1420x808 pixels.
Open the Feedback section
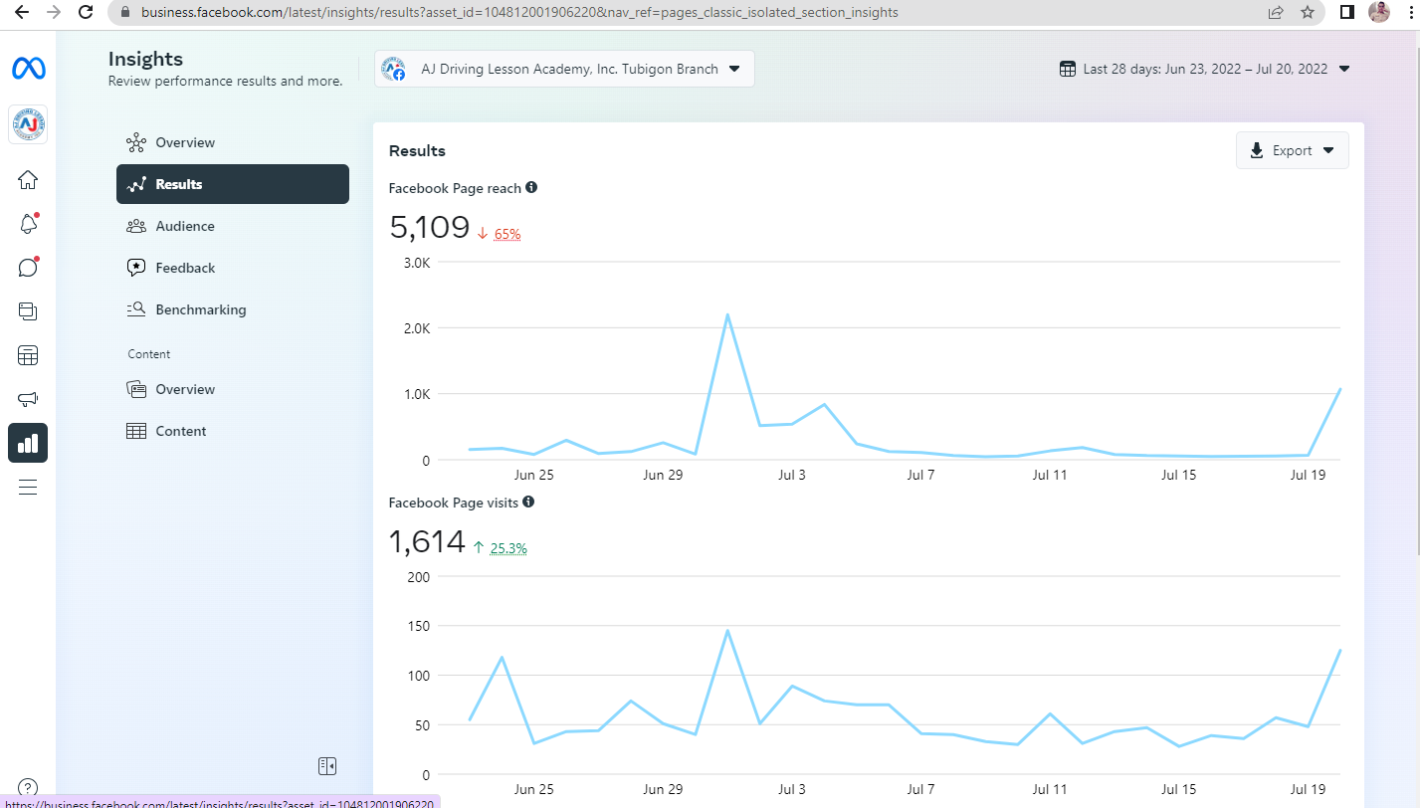pyautogui.click(x=233, y=268)
